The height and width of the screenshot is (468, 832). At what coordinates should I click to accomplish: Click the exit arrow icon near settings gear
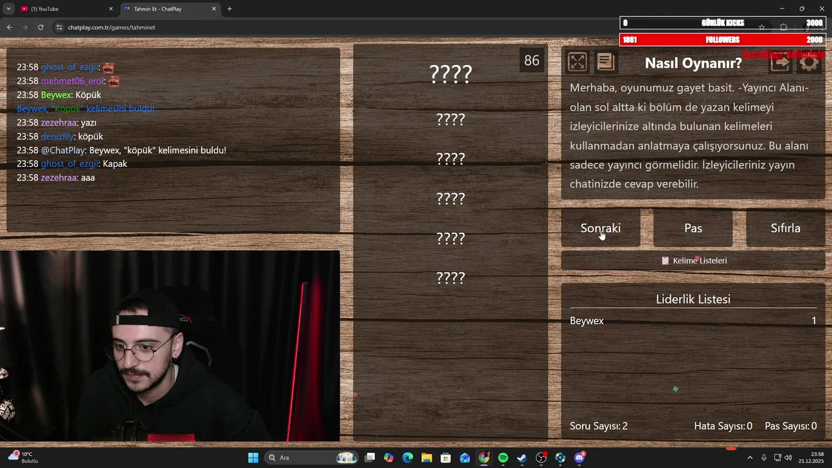[x=780, y=62]
